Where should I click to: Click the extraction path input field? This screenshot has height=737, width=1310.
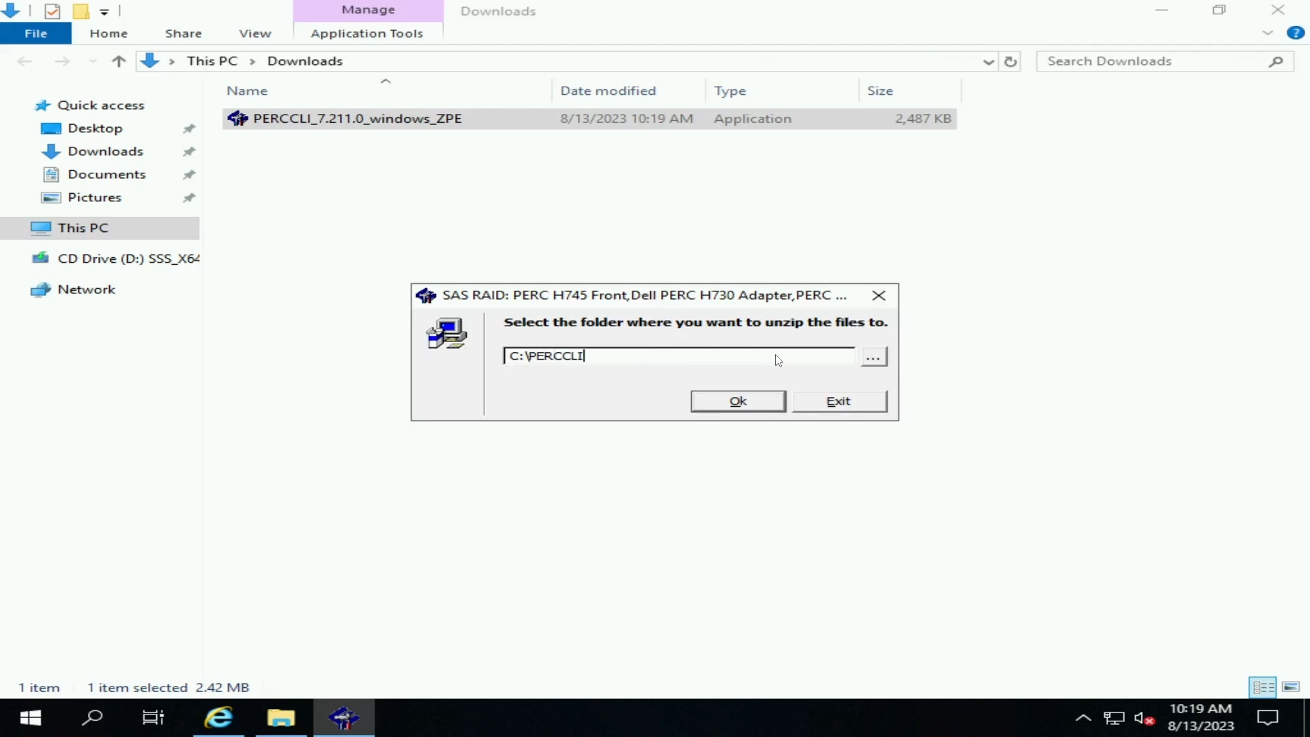click(x=678, y=355)
